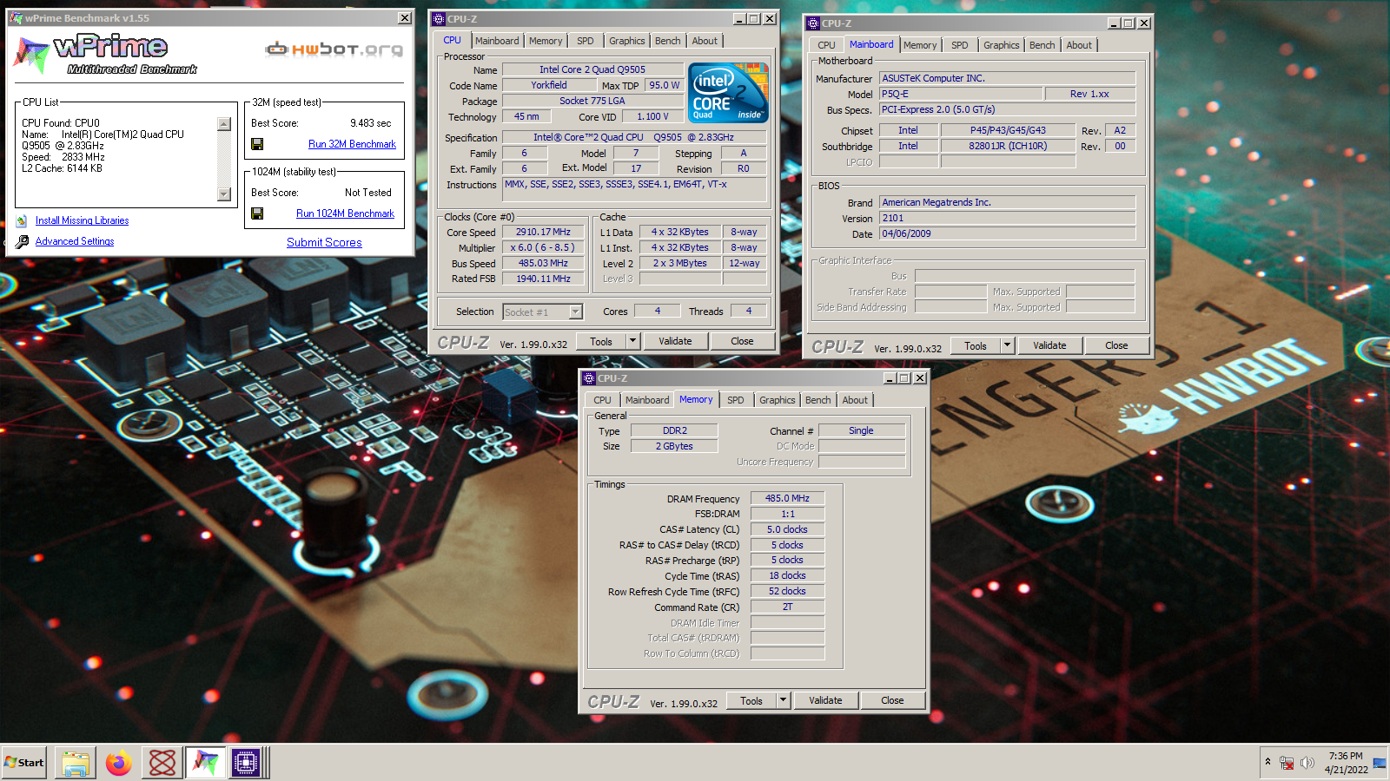This screenshot has height=781, width=1390.
Task: Click Close button in CPU-Z CPU window
Action: pyautogui.click(x=742, y=341)
